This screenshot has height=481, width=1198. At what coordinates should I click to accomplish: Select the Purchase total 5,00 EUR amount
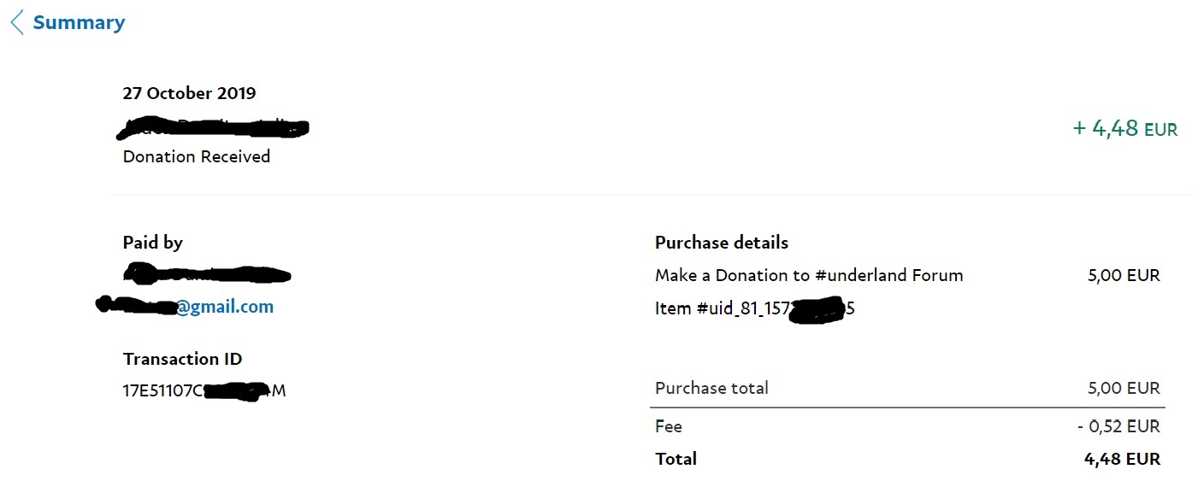click(1124, 388)
